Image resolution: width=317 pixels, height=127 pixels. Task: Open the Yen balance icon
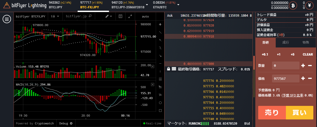(x=310, y=5)
